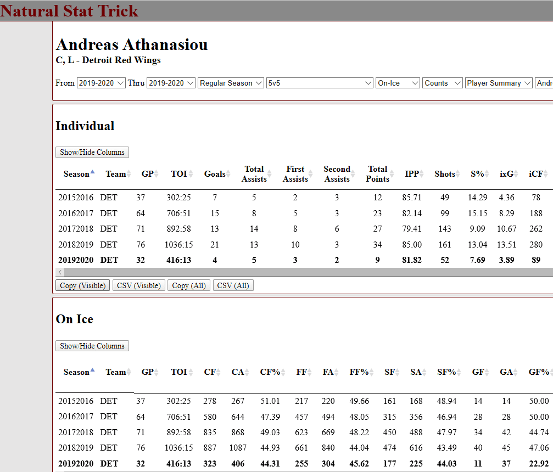The image size is (553, 472).
Task: Open the From season dropdown
Action: 101,83
